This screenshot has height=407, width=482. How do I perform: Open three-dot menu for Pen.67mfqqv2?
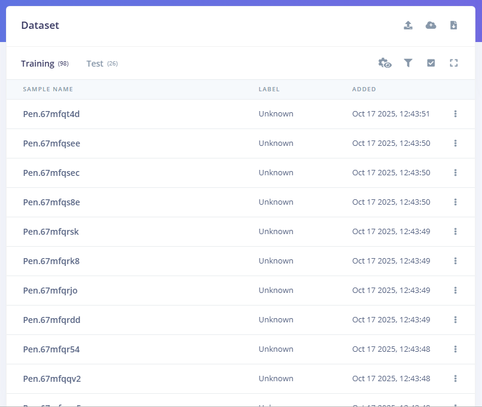coord(456,379)
